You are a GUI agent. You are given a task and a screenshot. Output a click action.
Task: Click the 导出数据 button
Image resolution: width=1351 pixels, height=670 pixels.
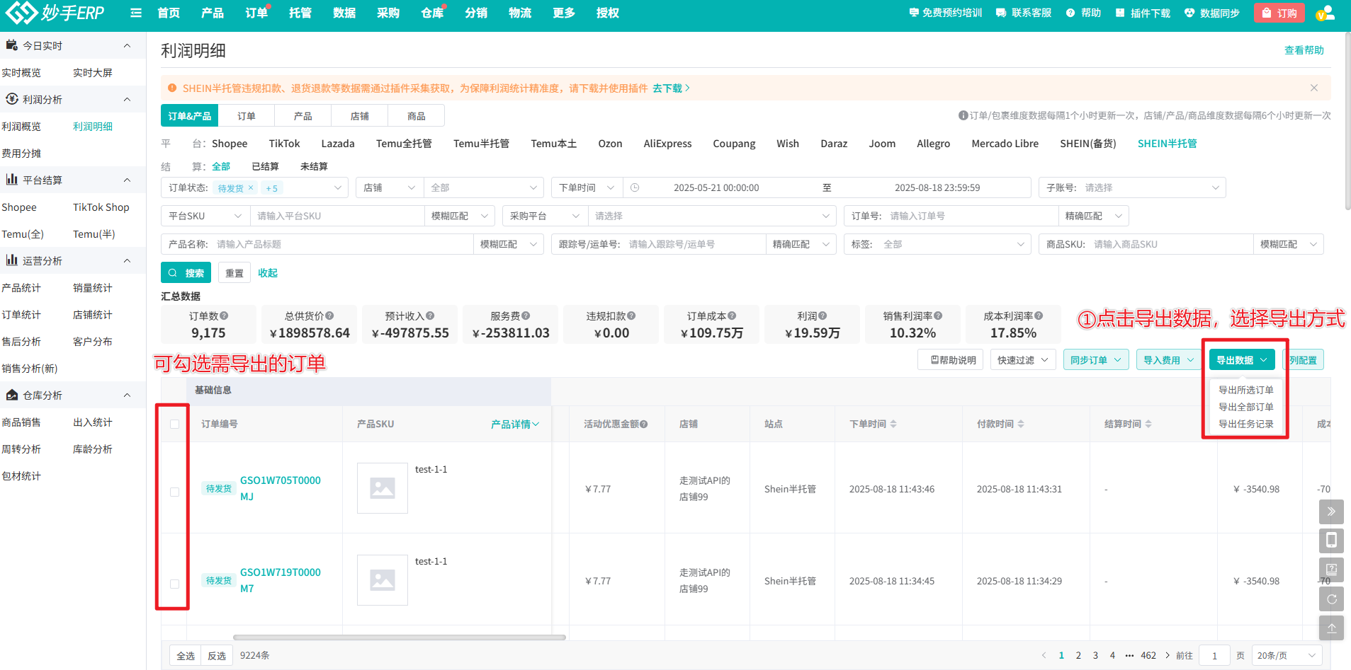click(x=1242, y=360)
